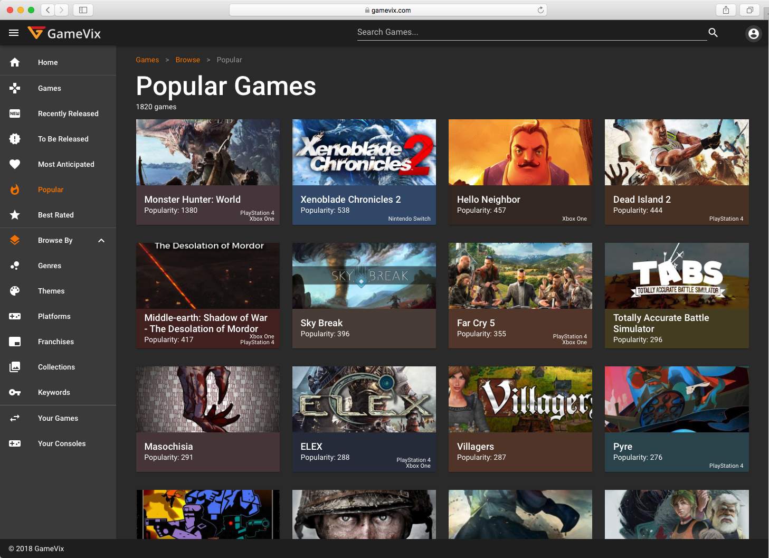Viewport: 769px width, 558px height.
Task: Collapse the Browse By chevron
Action: click(101, 241)
